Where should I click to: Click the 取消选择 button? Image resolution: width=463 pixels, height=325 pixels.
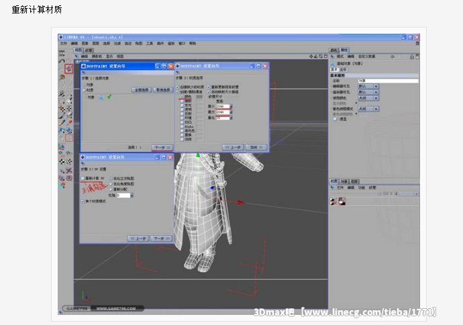point(163,89)
